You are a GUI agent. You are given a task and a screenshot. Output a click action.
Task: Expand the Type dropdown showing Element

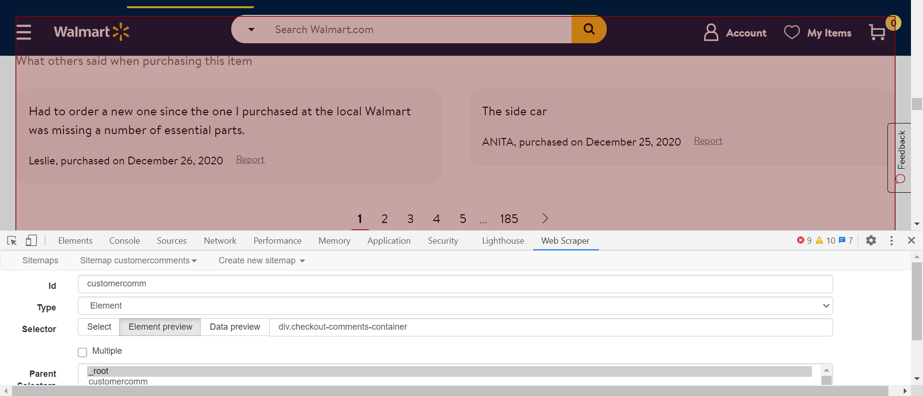coord(455,306)
